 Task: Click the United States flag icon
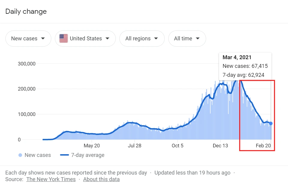63,38
